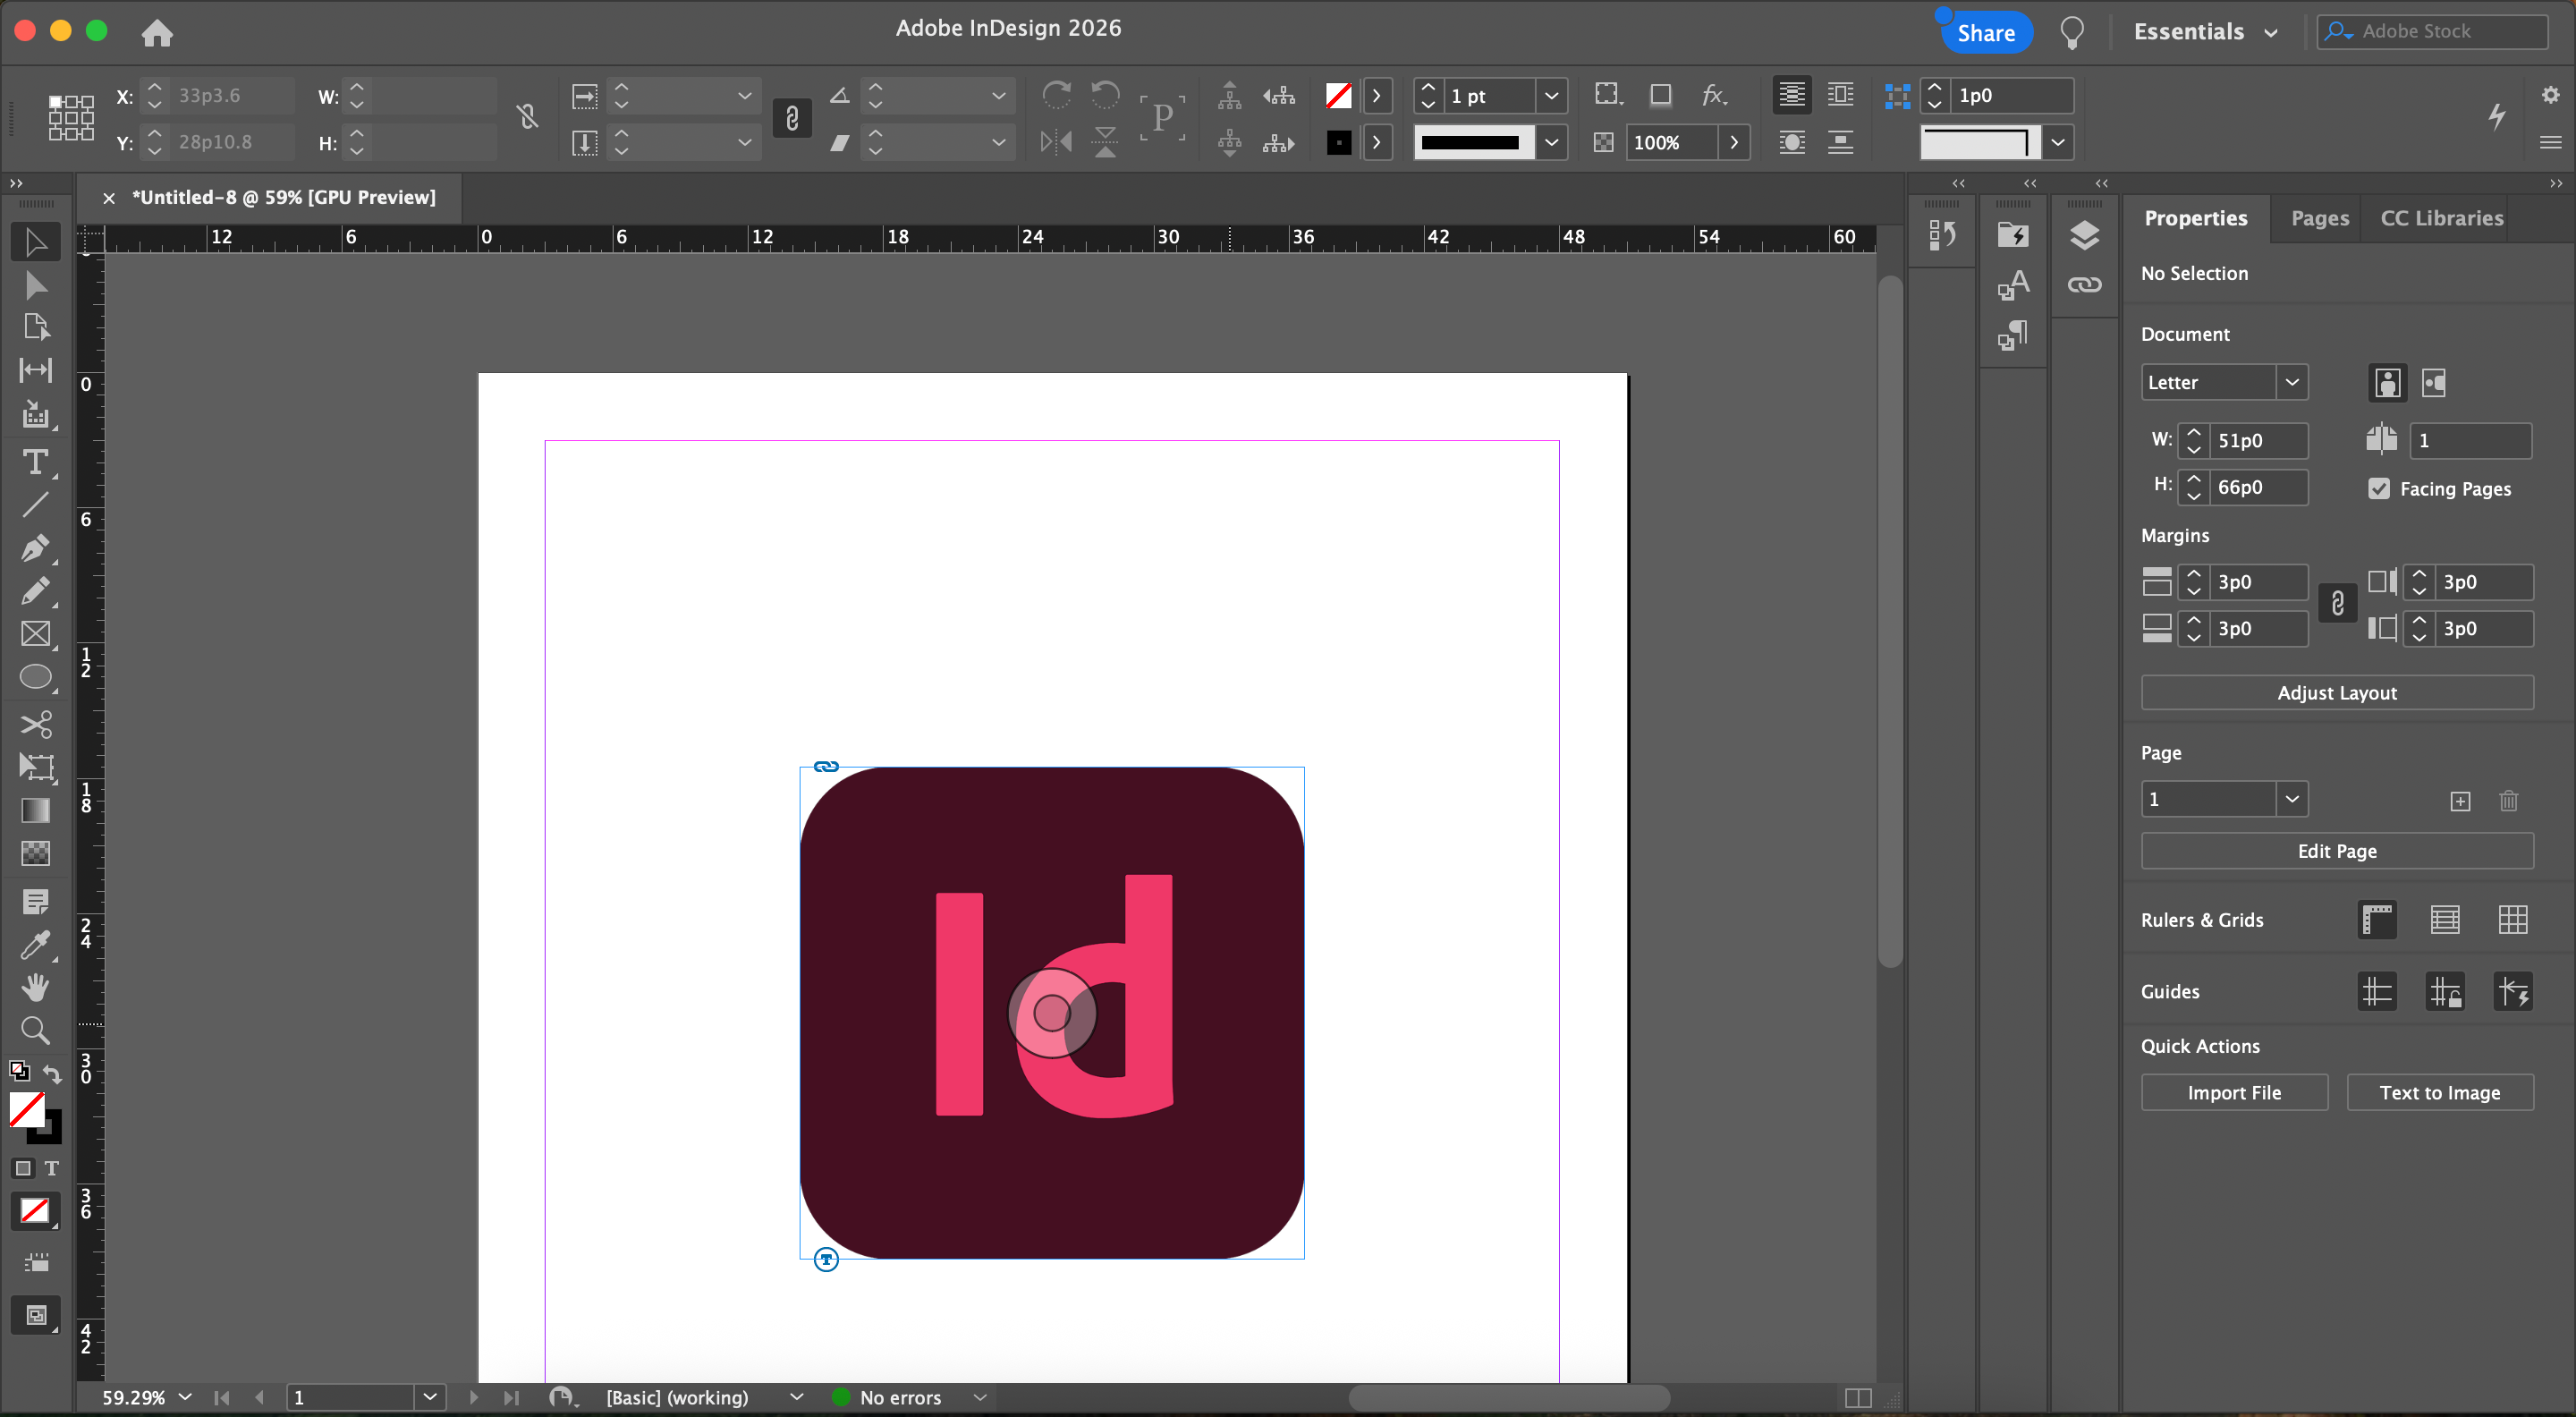Select the Gap tool
Image resolution: width=2576 pixels, height=1417 pixels.
35,370
